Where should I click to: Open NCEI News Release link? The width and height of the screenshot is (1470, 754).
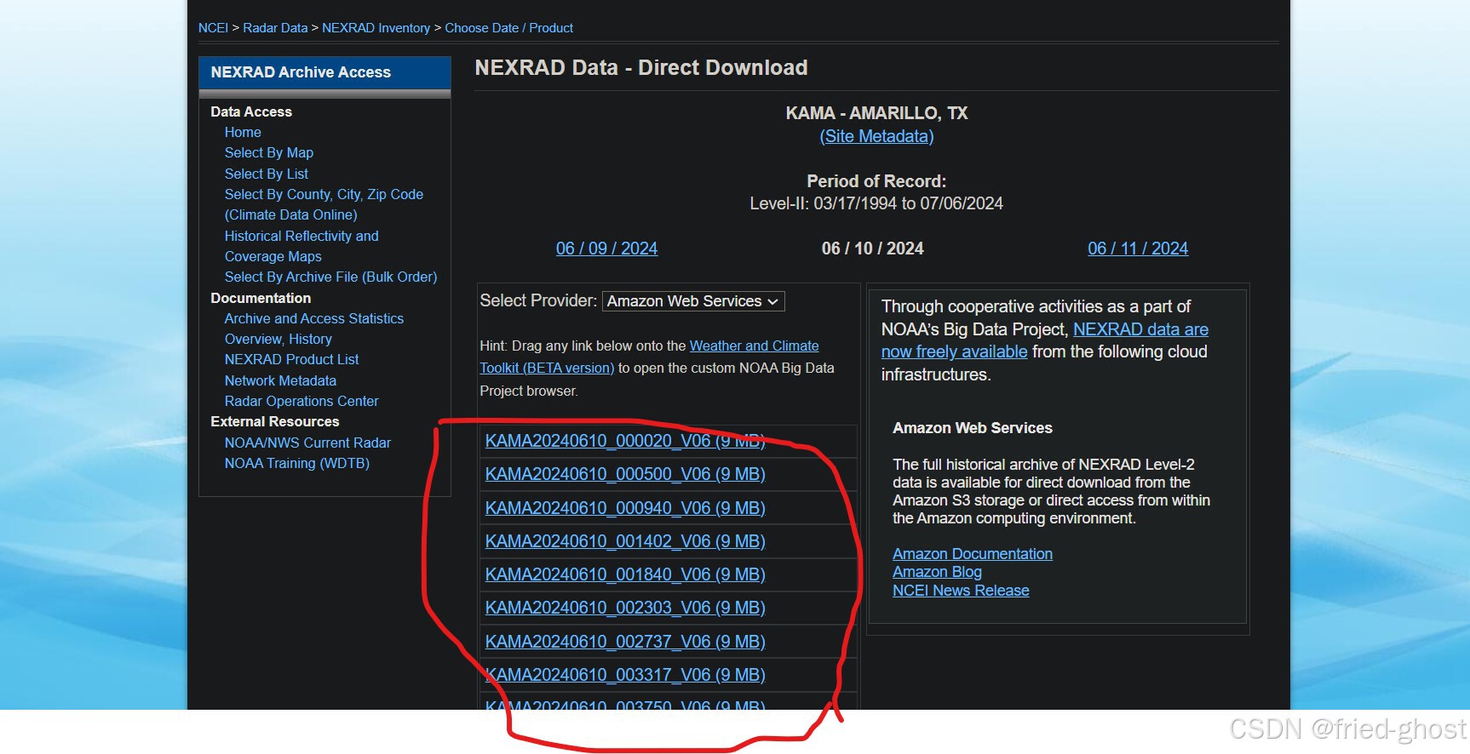point(961,591)
